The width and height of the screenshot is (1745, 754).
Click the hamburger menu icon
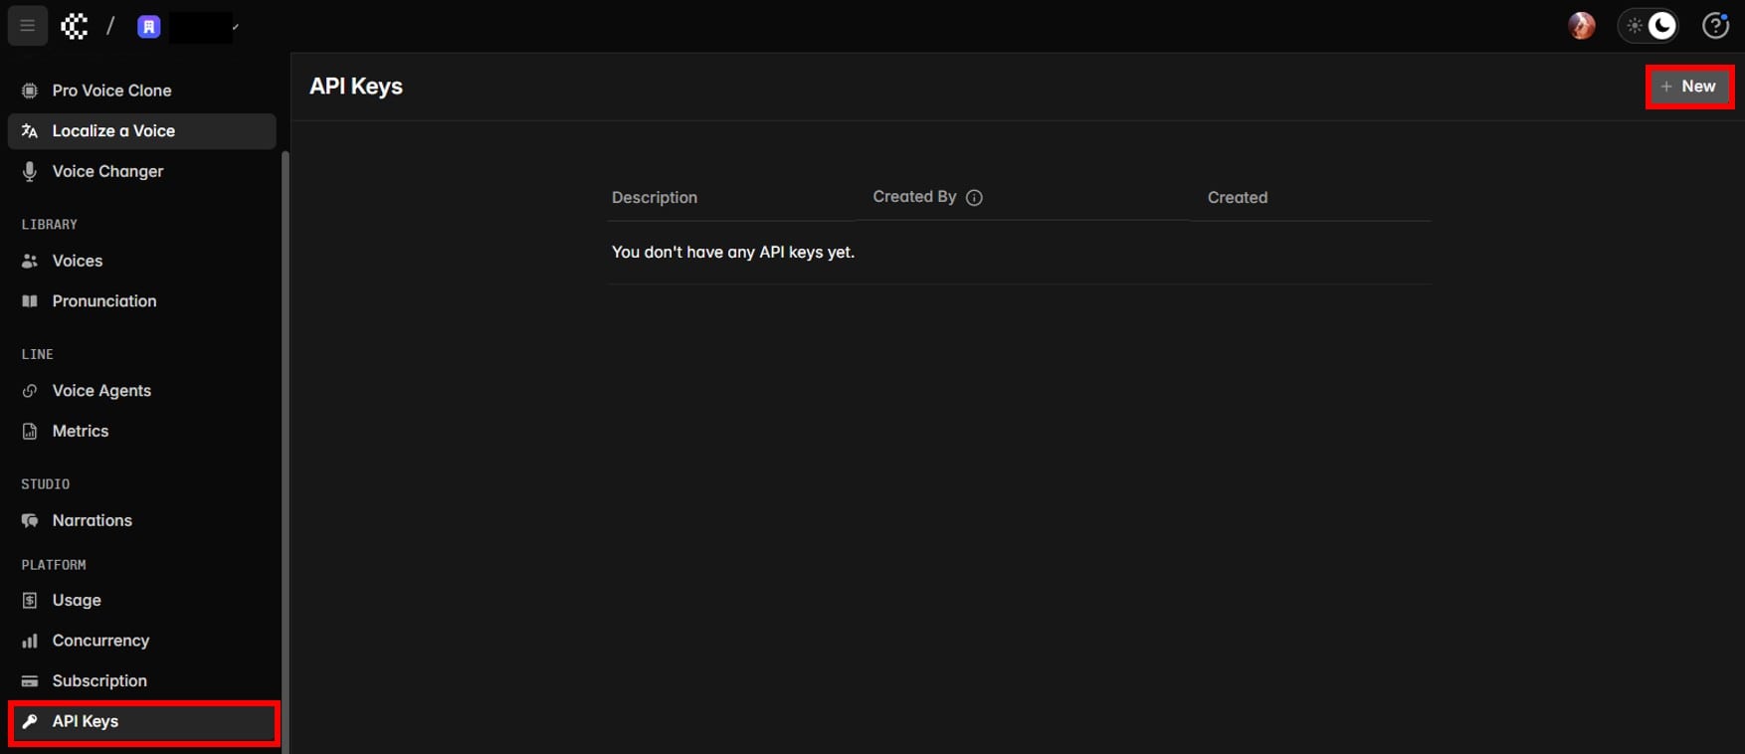[27, 26]
